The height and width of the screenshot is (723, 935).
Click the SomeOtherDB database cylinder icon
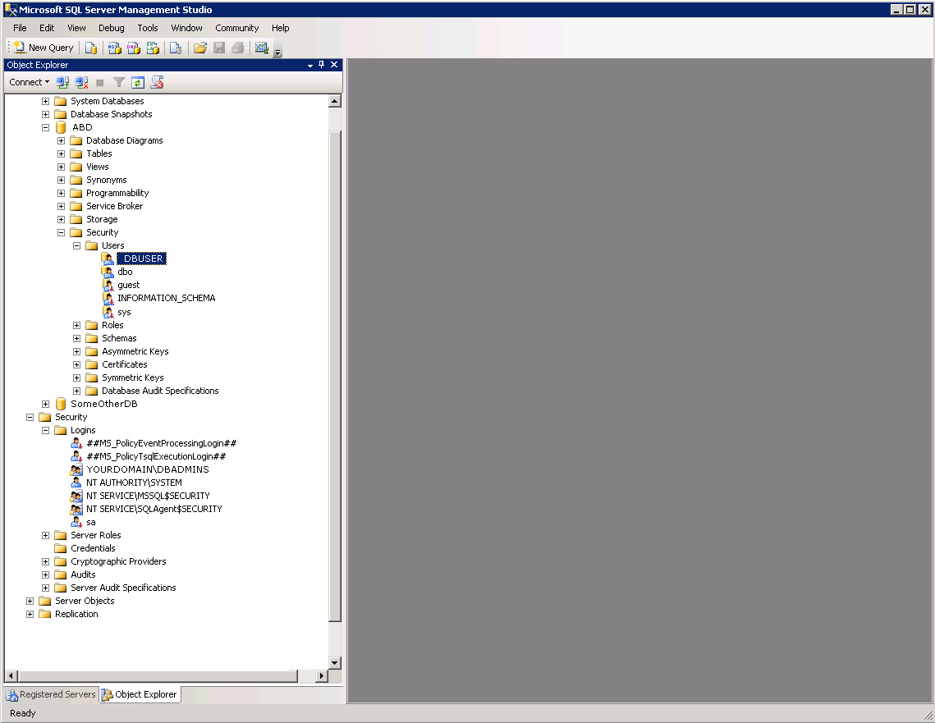click(x=60, y=404)
